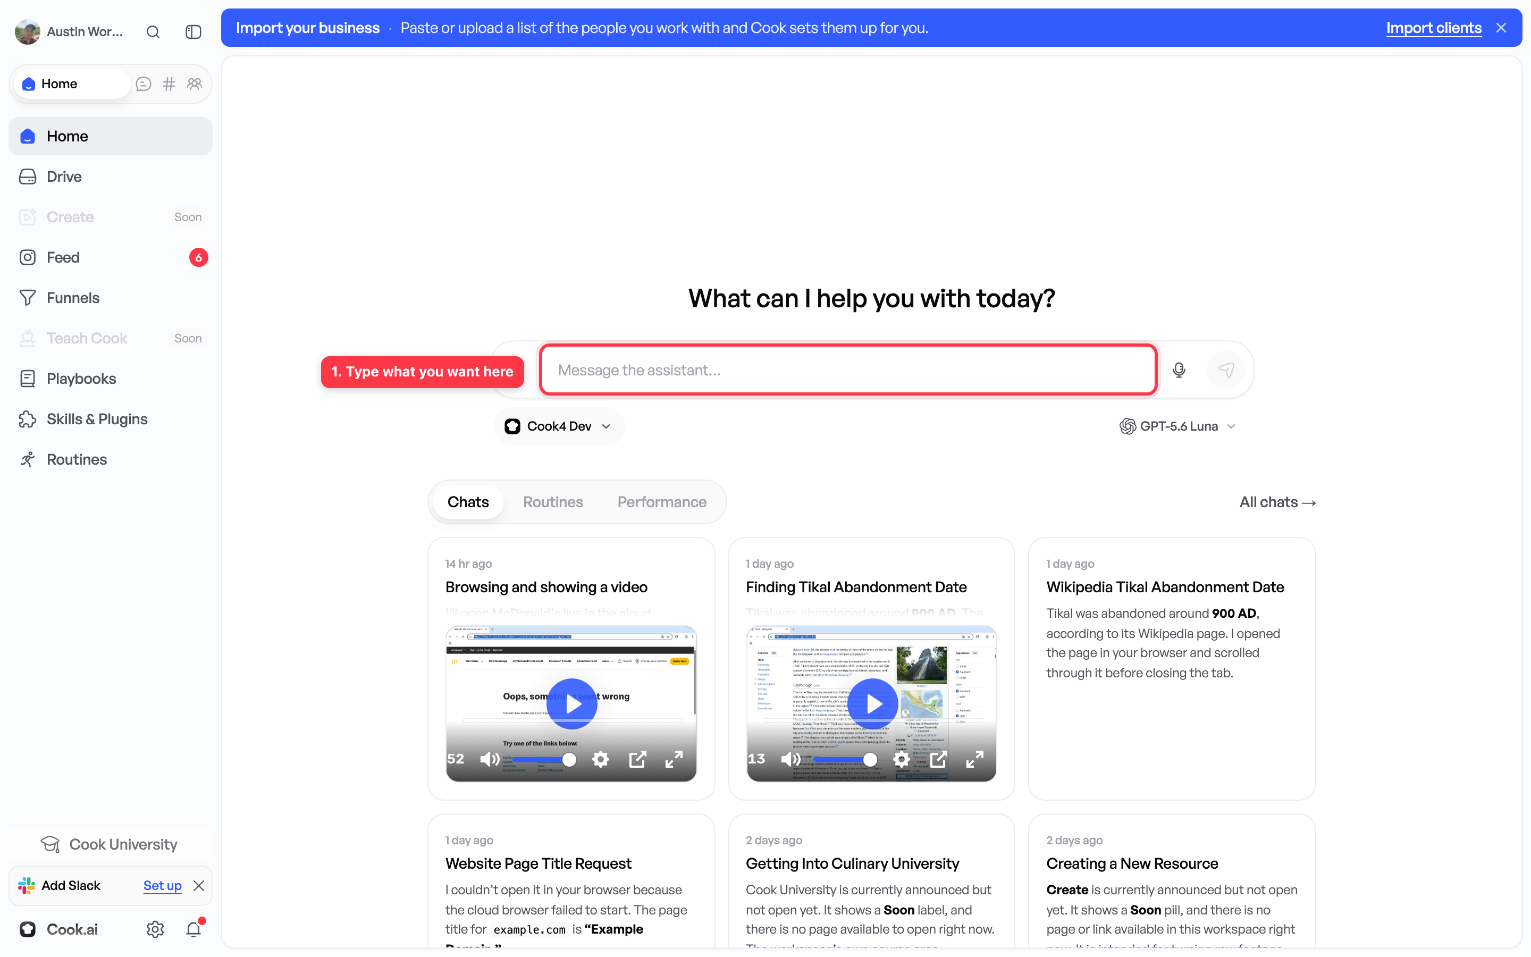Start voice input with the microphone icon

click(1179, 370)
